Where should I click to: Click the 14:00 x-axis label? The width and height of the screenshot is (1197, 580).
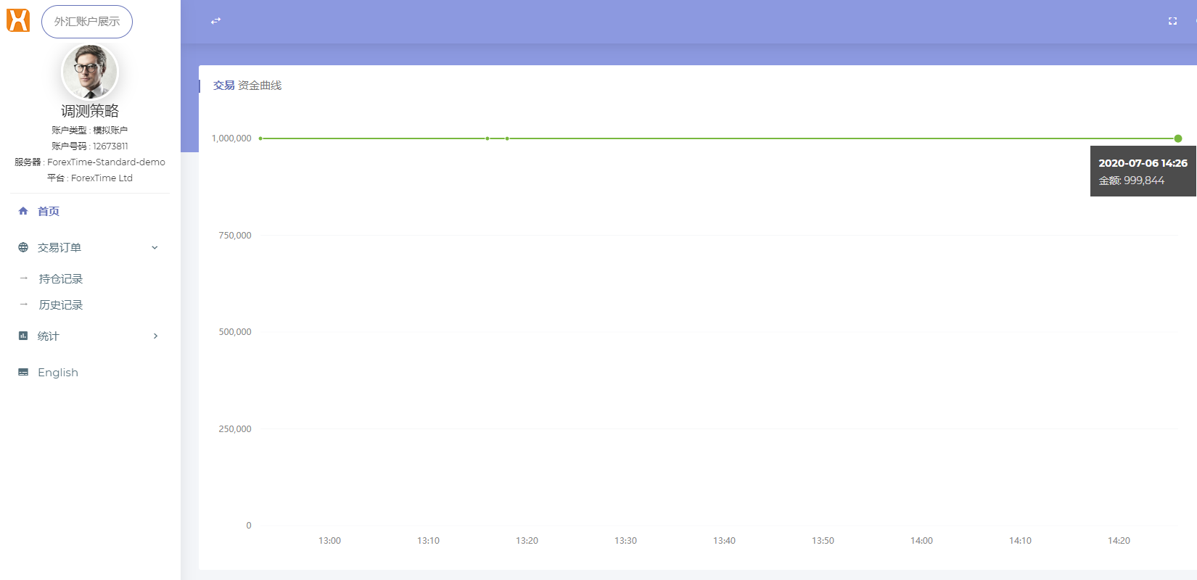click(922, 541)
